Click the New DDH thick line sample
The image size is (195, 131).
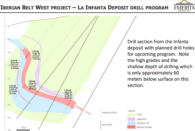coord(101,125)
